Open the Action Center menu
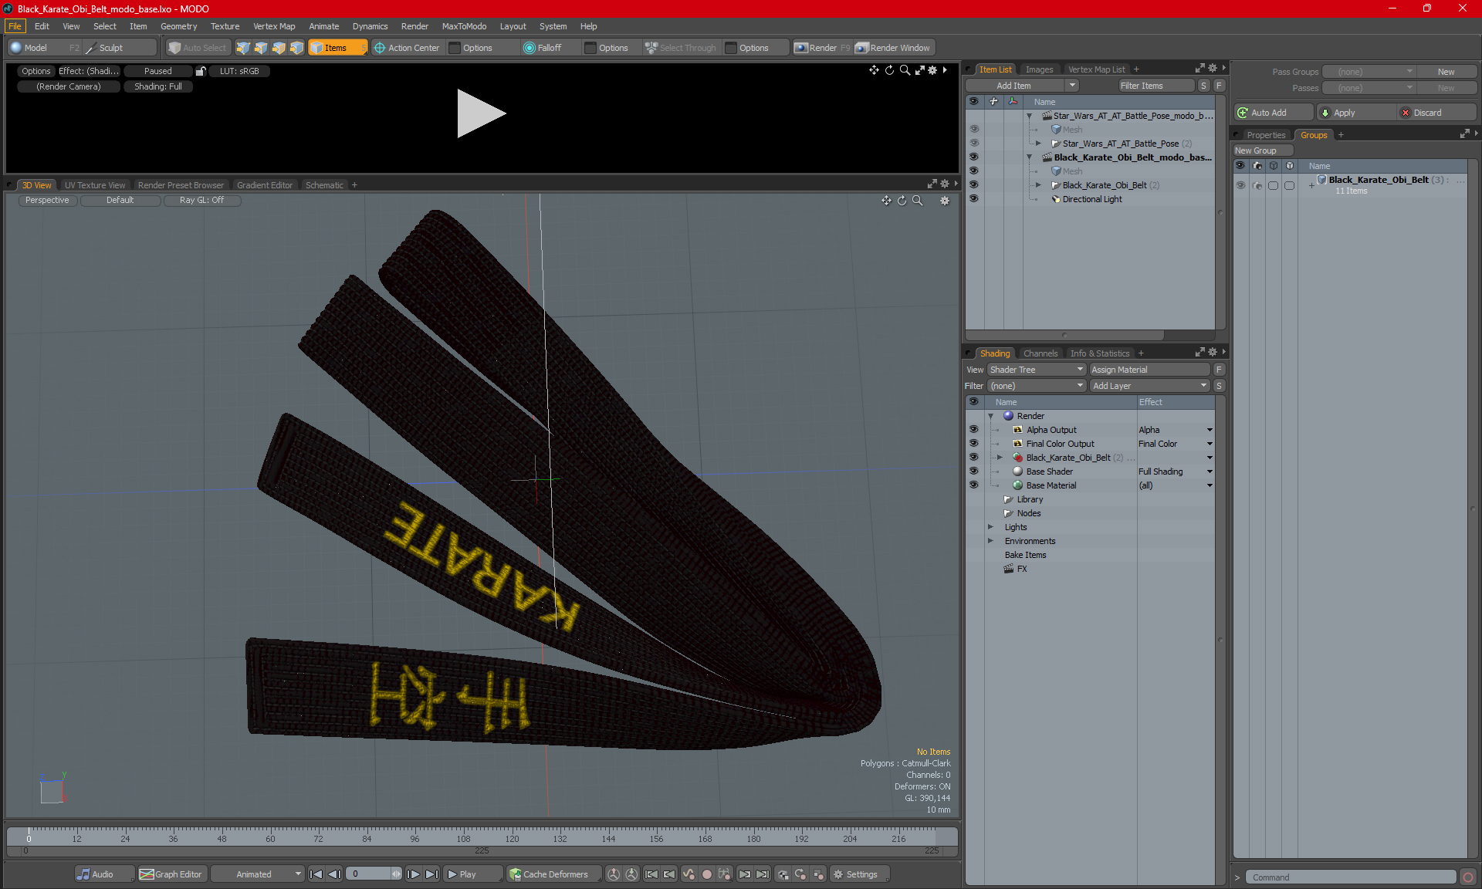Screen dimensions: 1482x889 tap(408, 48)
